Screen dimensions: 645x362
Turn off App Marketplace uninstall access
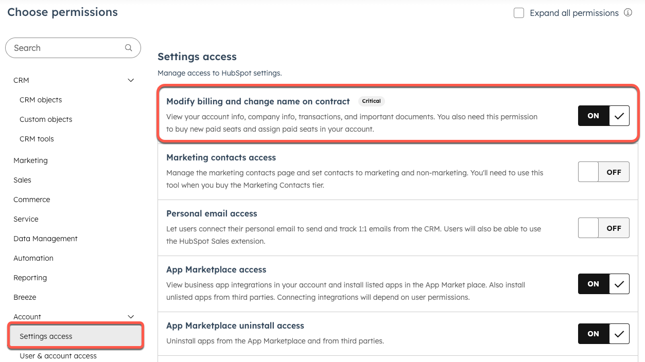pyautogui.click(x=603, y=333)
